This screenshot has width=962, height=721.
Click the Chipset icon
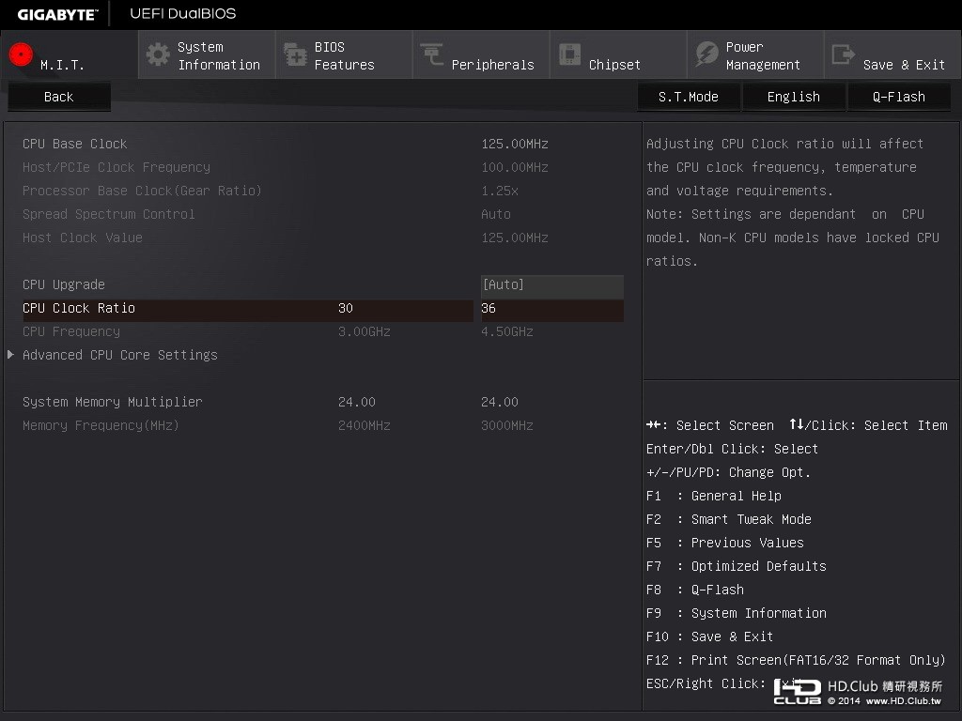coord(569,54)
